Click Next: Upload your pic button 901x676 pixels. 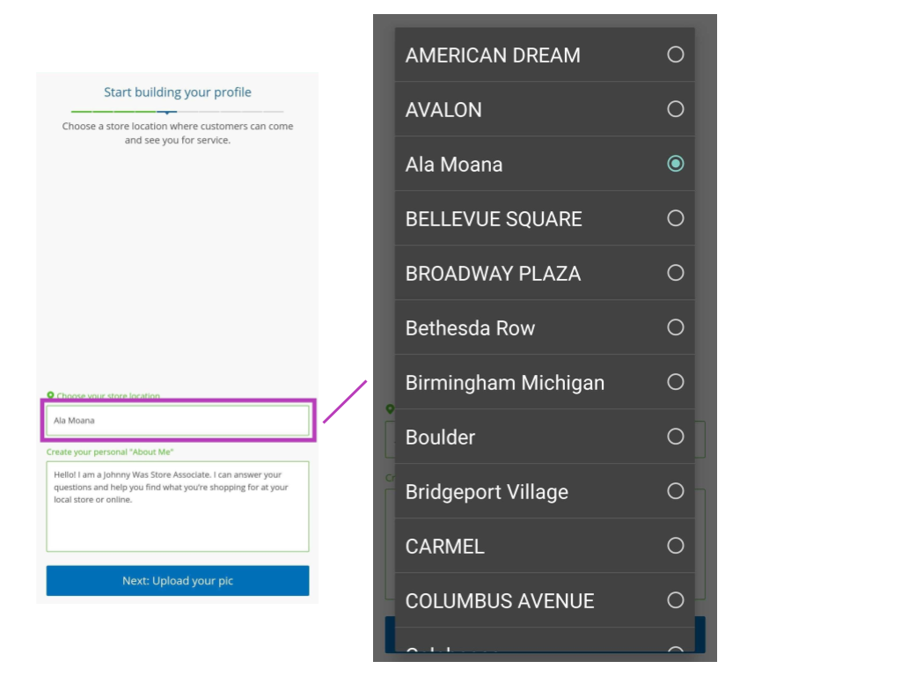(x=178, y=581)
